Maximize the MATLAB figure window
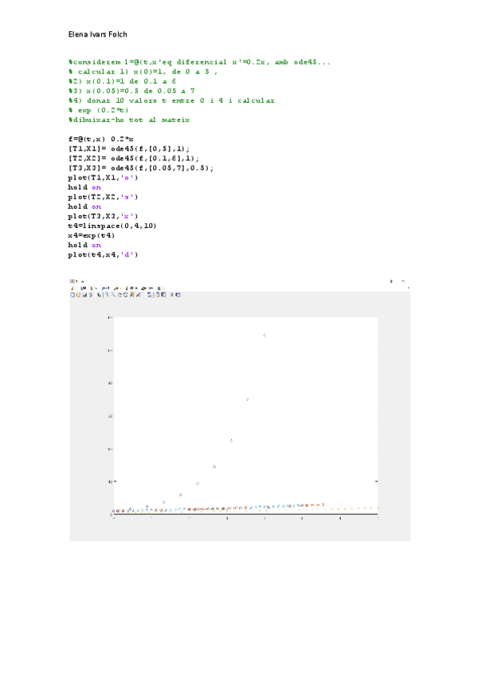478x676 pixels. point(391,281)
